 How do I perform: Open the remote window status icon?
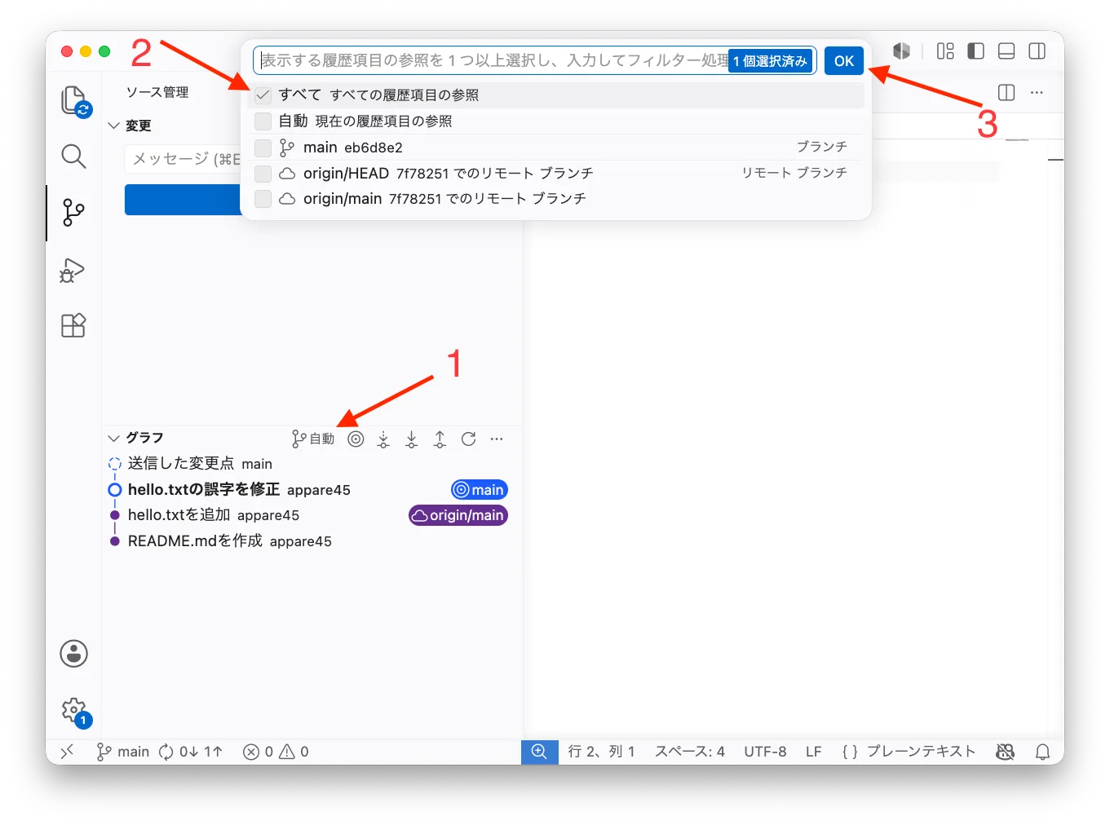click(67, 752)
